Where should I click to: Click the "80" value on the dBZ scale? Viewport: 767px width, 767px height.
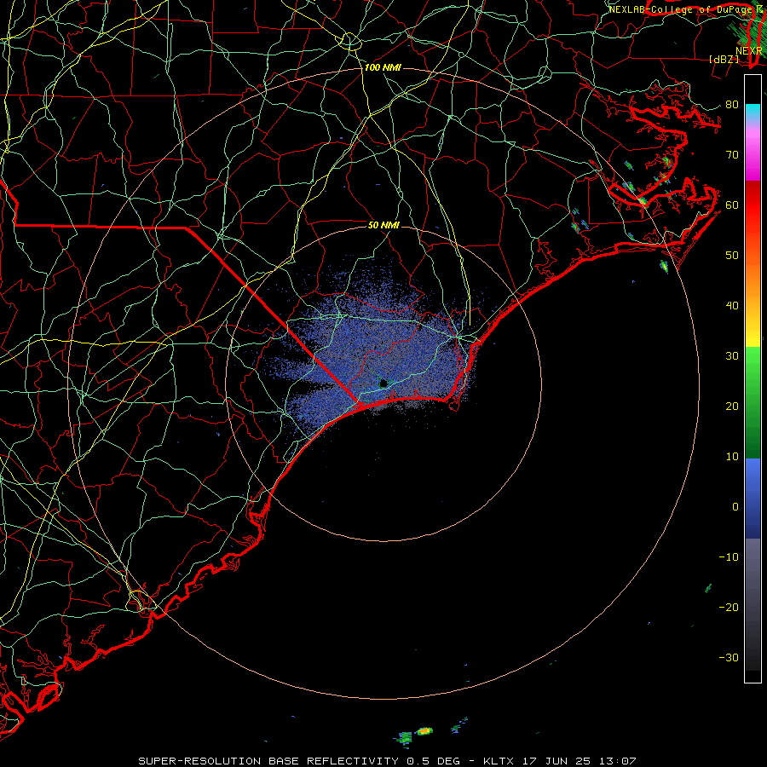tap(732, 104)
